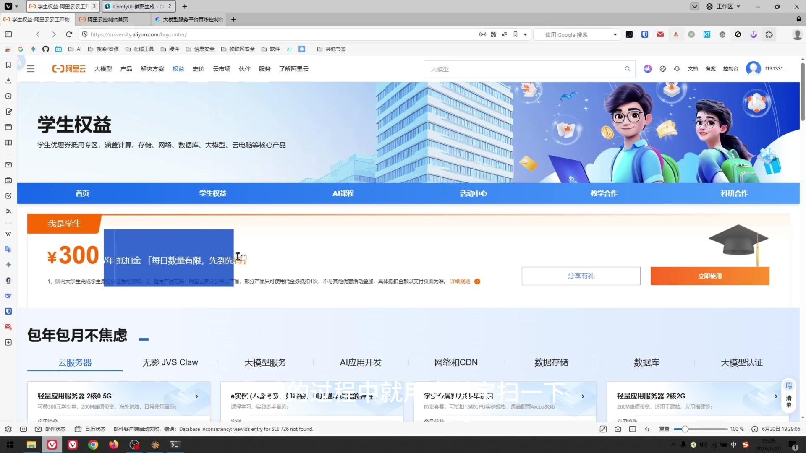Click the 立即使用 orange button
The height and width of the screenshot is (453, 806).
[710, 276]
